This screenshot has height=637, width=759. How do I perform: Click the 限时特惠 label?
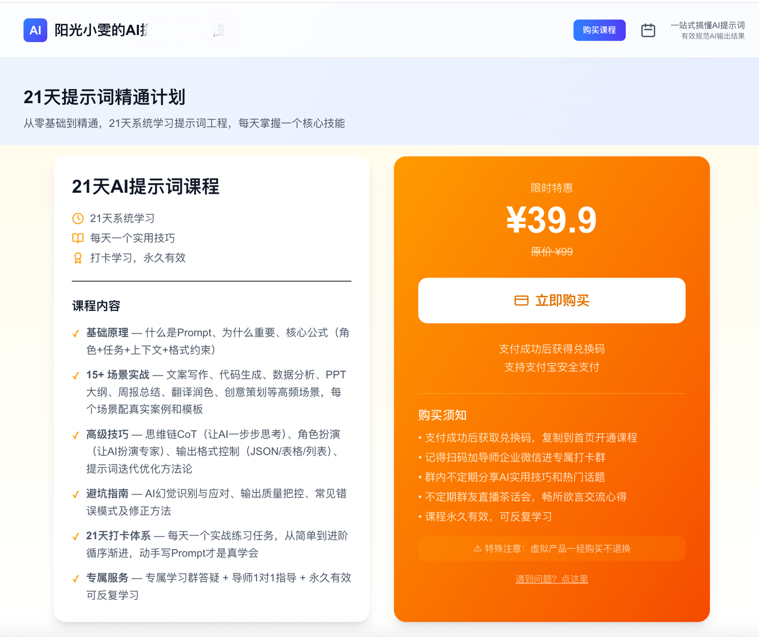tap(551, 188)
